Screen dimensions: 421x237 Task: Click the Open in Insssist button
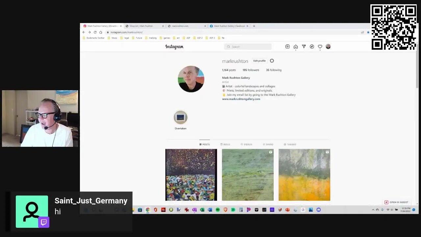(x=396, y=202)
